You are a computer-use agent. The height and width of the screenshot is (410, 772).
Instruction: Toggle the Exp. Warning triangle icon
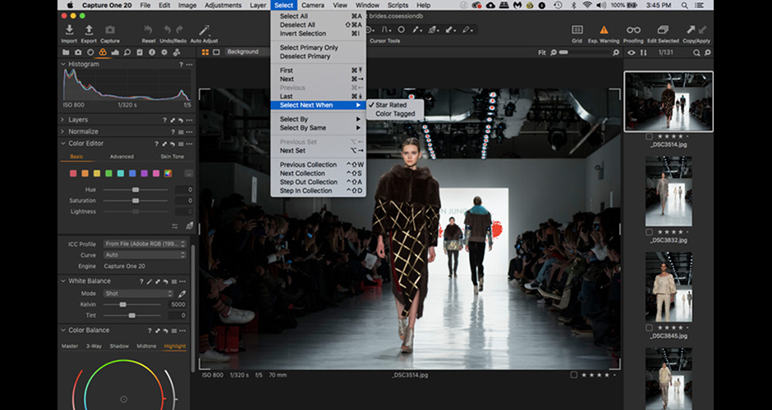pos(604,30)
